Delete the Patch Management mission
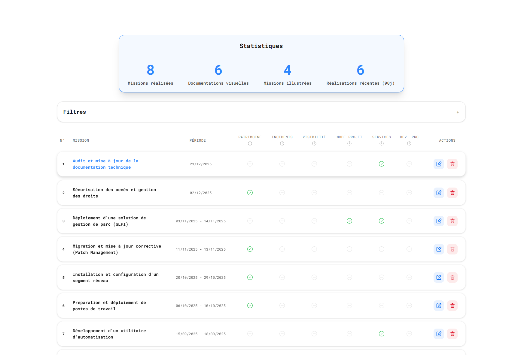Screen dimensions: 521x355 pyautogui.click(x=452, y=249)
